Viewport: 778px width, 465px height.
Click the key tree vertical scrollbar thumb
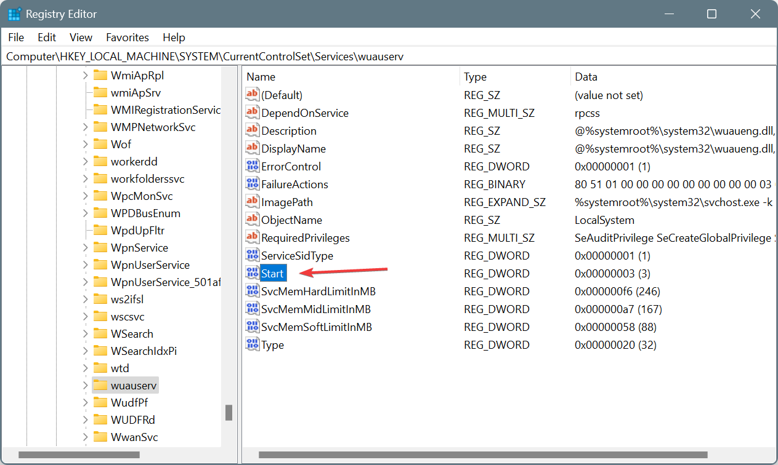tap(229, 412)
